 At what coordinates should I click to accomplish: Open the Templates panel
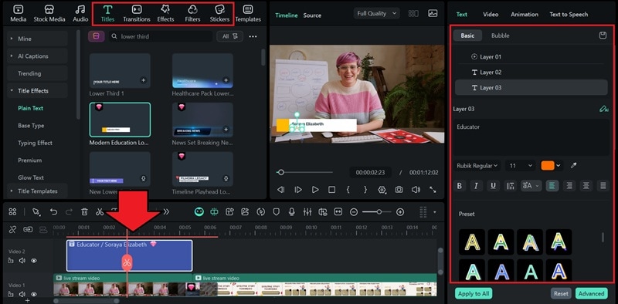[x=248, y=13]
